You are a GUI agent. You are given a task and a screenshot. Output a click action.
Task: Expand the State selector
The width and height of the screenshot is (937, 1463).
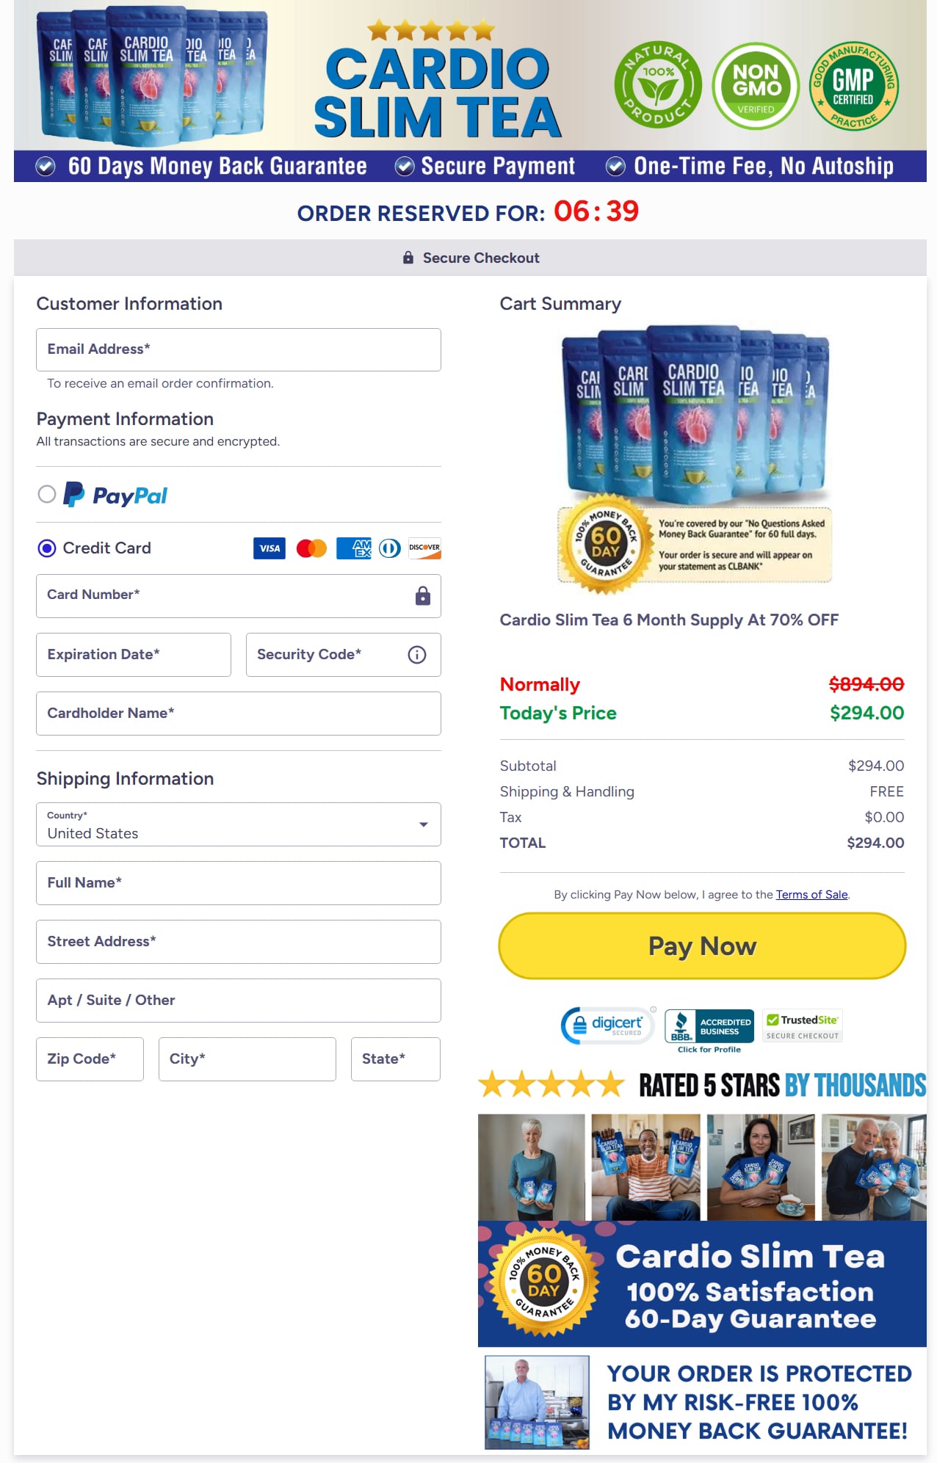[395, 1059]
